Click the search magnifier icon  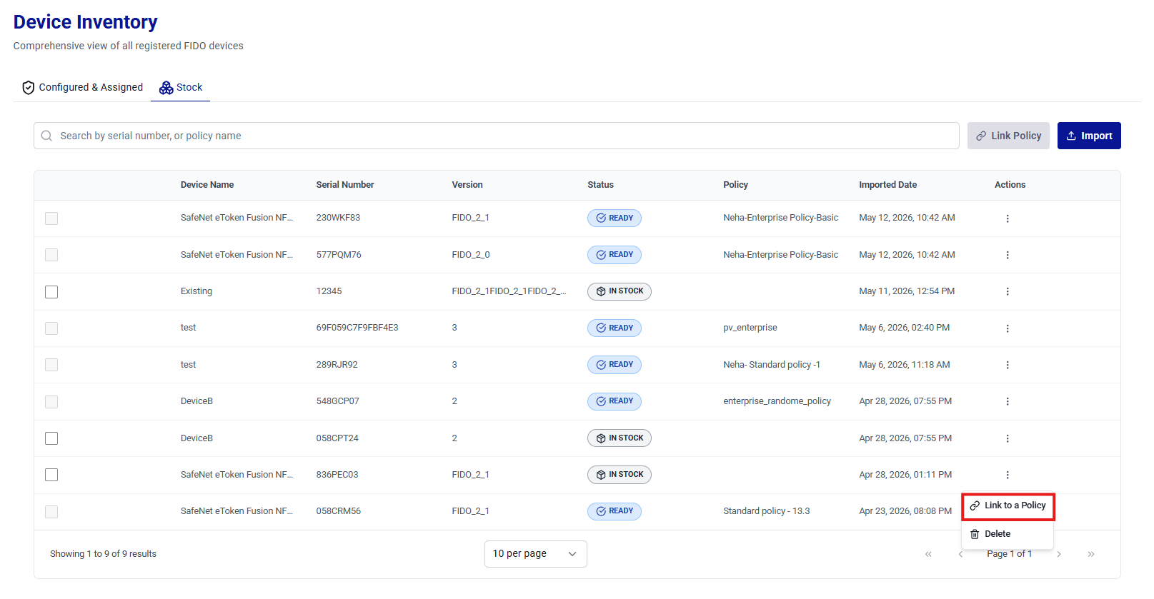click(x=46, y=136)
